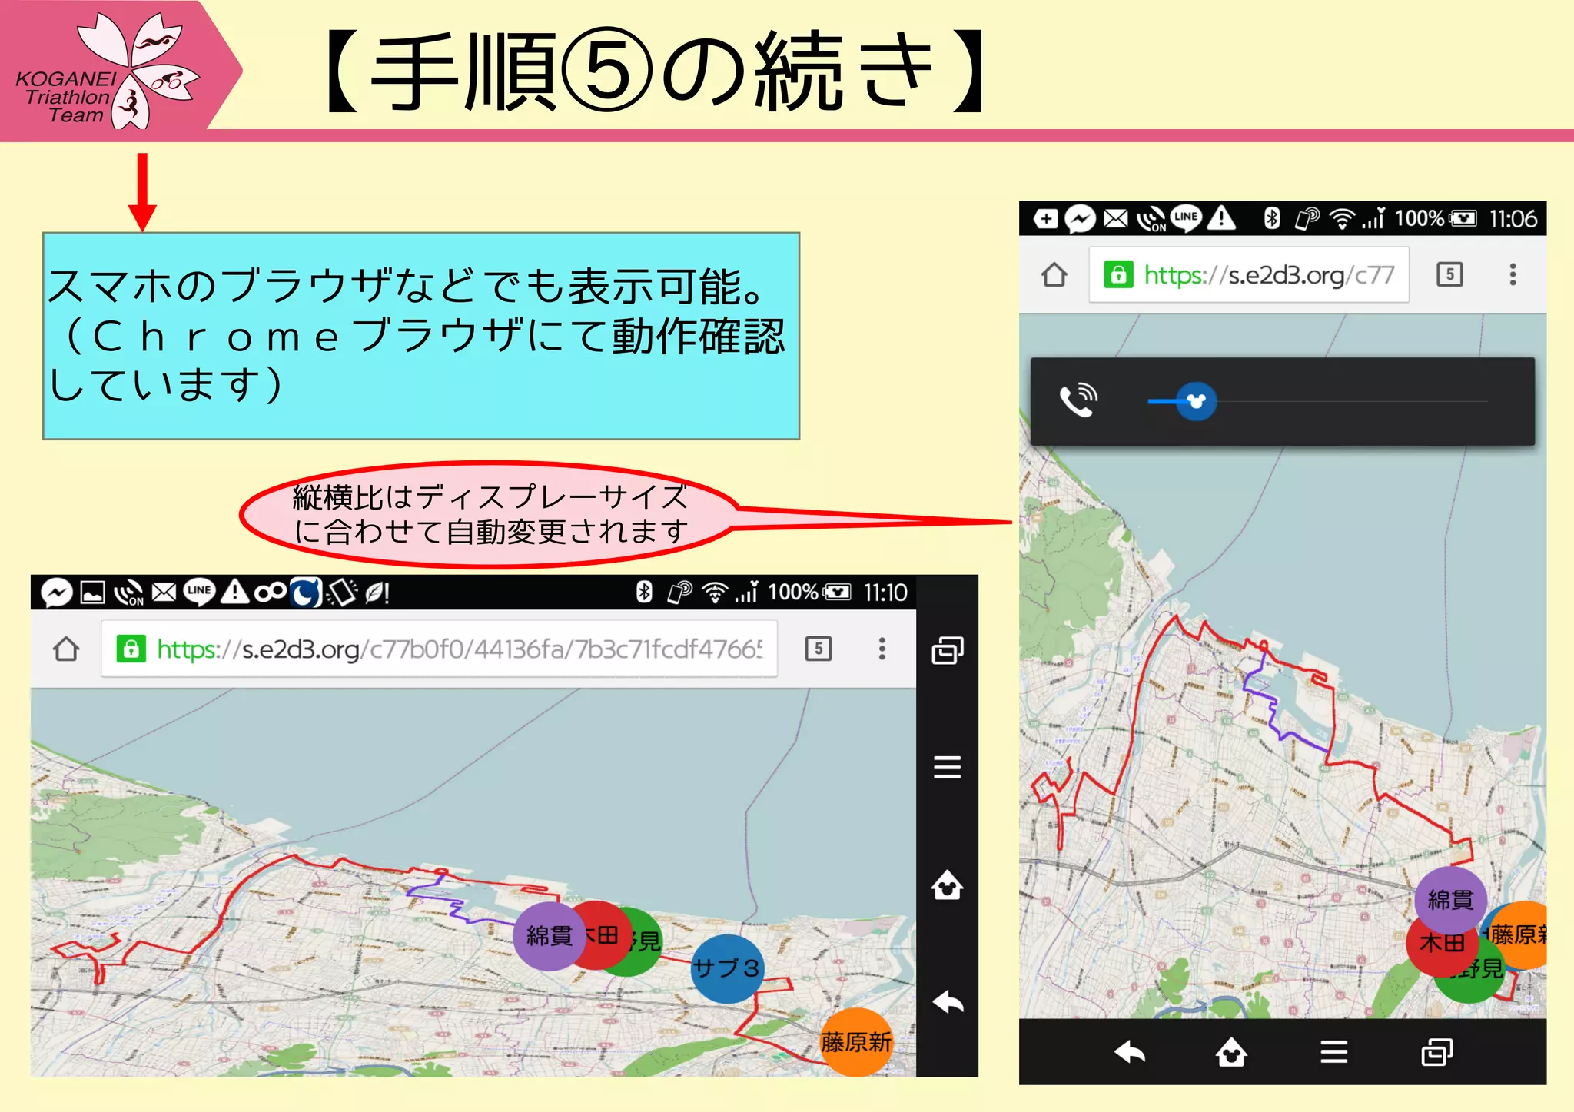Tap the Wi-Fi icon in the portrait status bar
The image size is (1574, 1112).
(1342, 220)
